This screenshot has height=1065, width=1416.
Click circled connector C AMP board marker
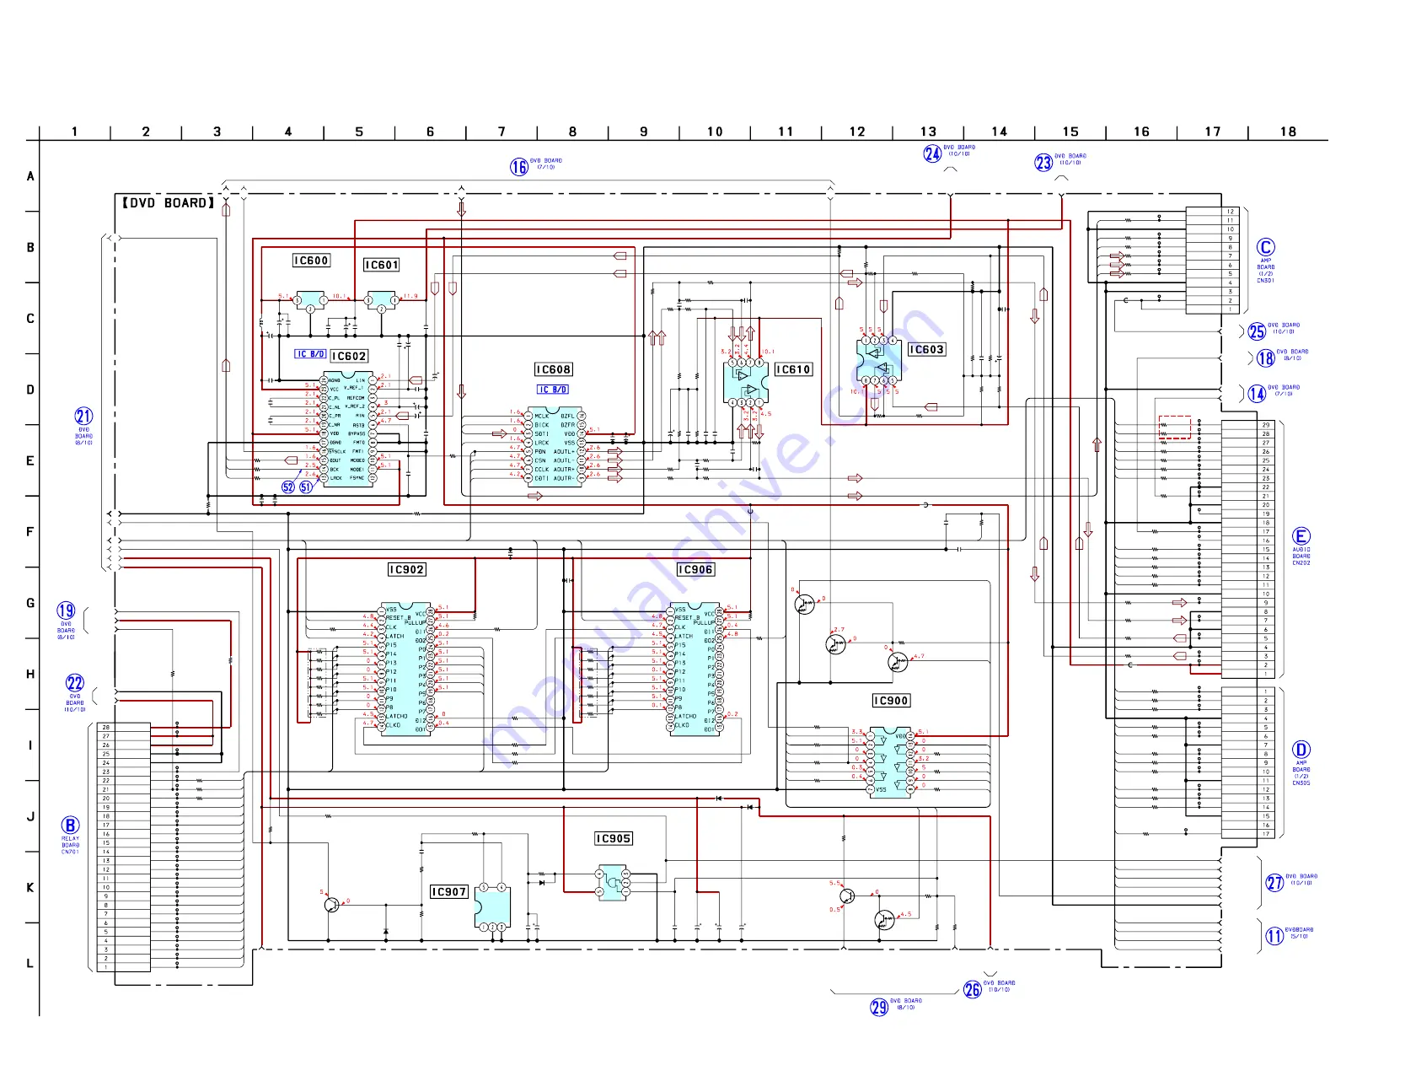coord(1266,247)
